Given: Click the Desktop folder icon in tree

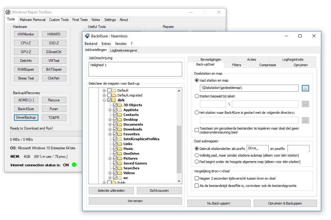Looking at the screenshot, I should click(120, 119).
